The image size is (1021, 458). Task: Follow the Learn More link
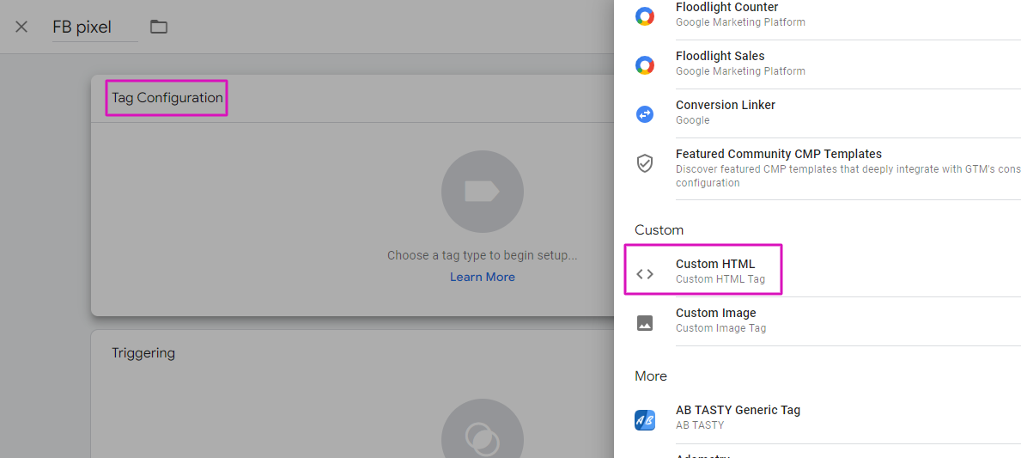(x=483, y=277)
